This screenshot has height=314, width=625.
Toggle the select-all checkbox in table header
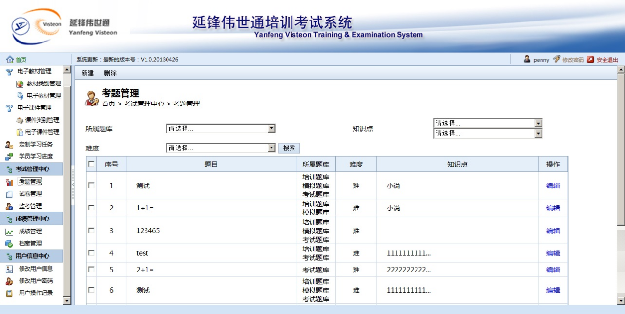[x=91, y=164]
